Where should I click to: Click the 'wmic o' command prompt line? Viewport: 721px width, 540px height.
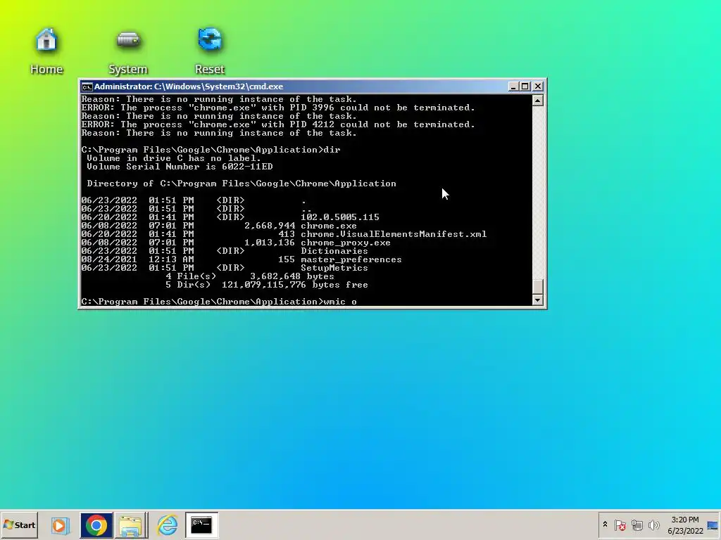pyautogui.click(x=219, y=302)
